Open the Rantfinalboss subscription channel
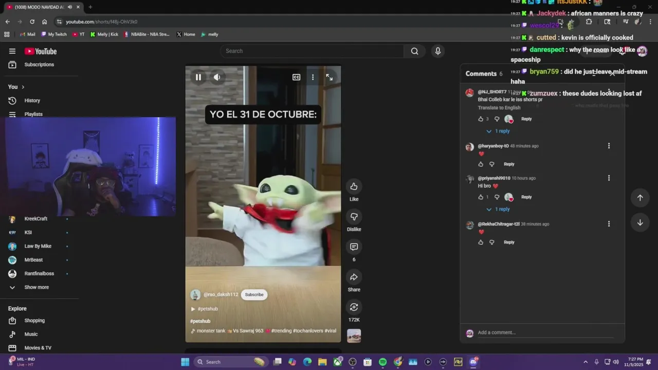This screenshot has width=658, height=370. point(39,273)
